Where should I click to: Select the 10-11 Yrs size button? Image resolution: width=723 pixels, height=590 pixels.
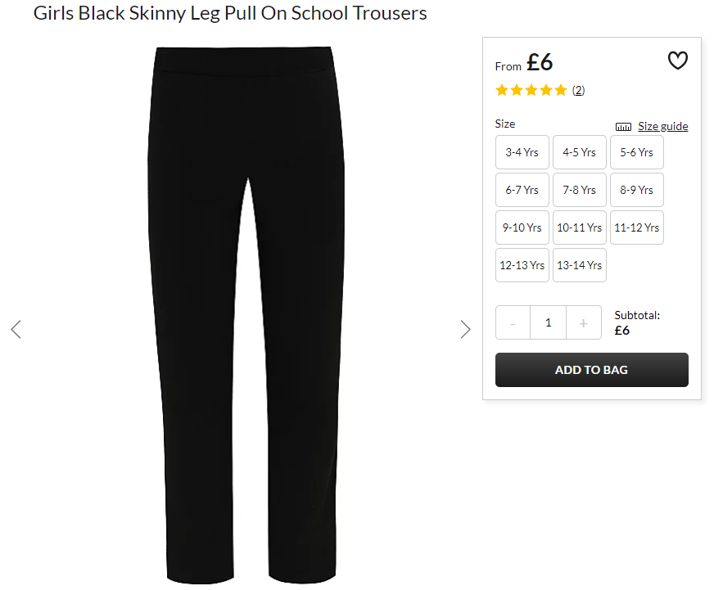tap(579, 227)
